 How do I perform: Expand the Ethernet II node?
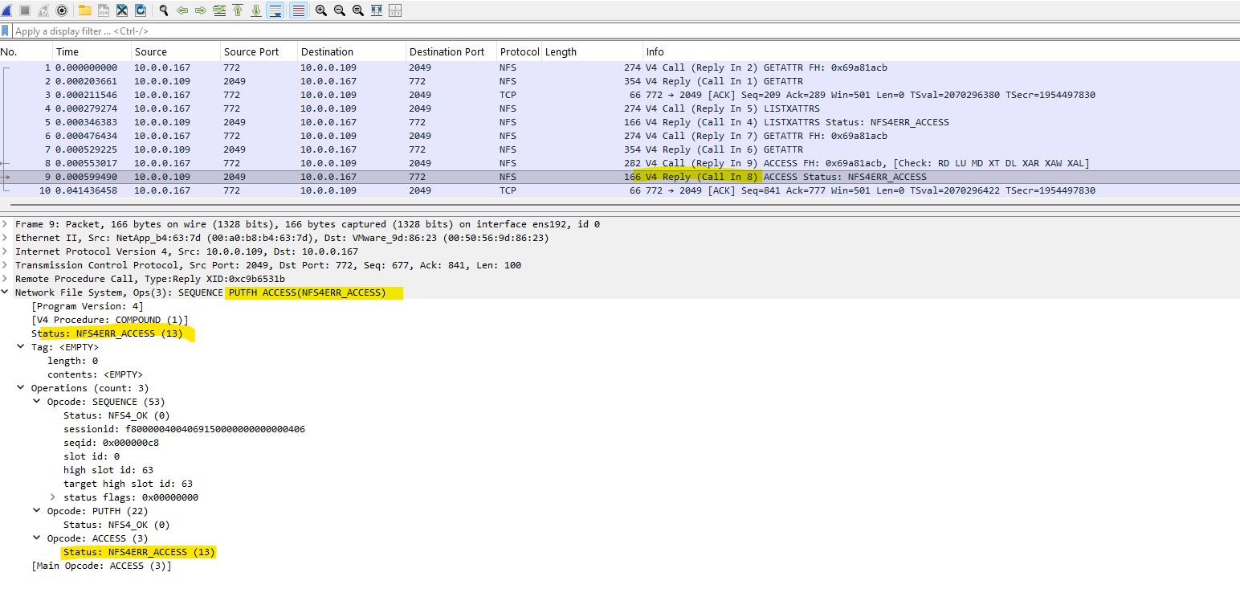tap(6, 238)
